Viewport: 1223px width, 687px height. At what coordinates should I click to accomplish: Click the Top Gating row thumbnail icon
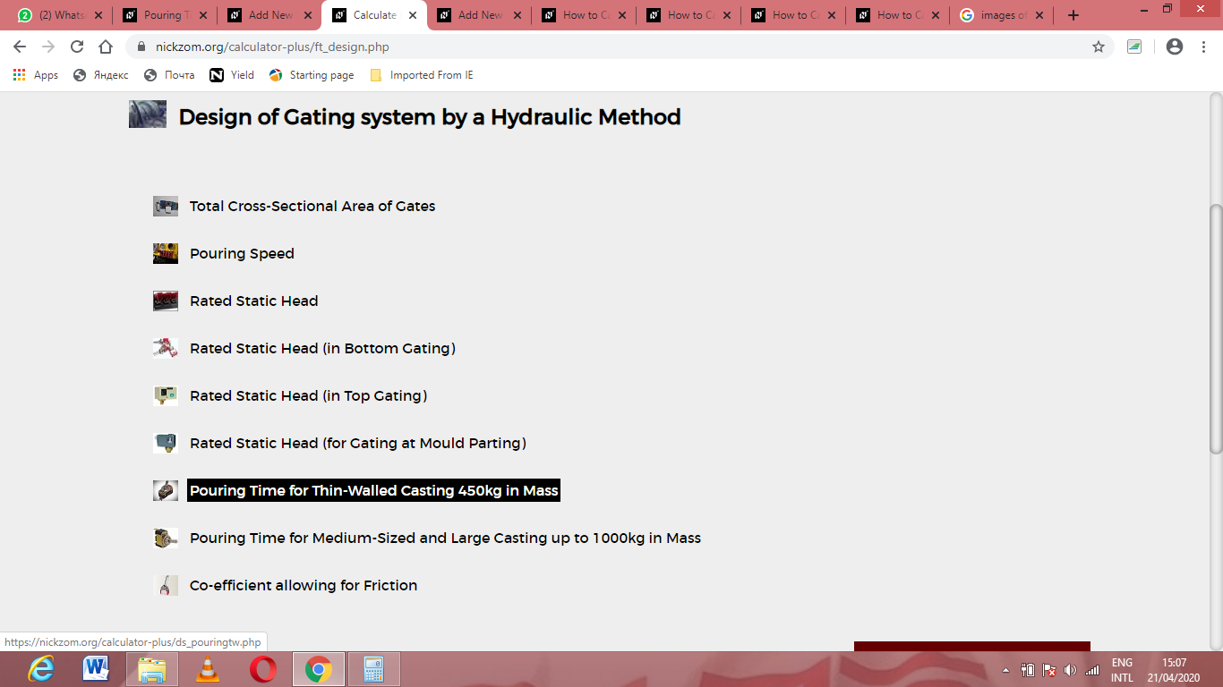pyautogui.click(x=166, y=396)
